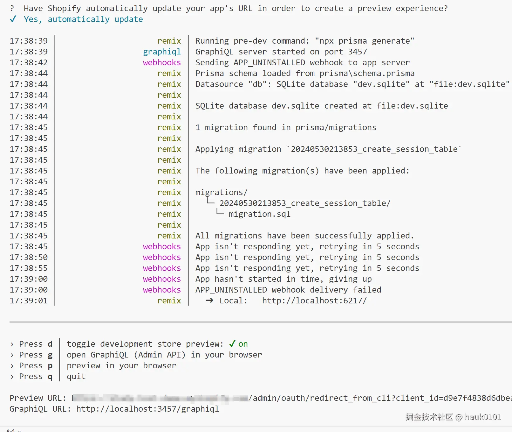Click the 'Applying migration' log line
Screen dimensions: 512x432
[x=328, y=149]
